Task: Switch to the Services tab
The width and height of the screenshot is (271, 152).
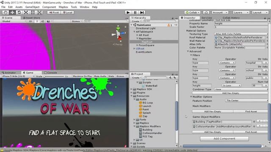Action: [207, 18]
